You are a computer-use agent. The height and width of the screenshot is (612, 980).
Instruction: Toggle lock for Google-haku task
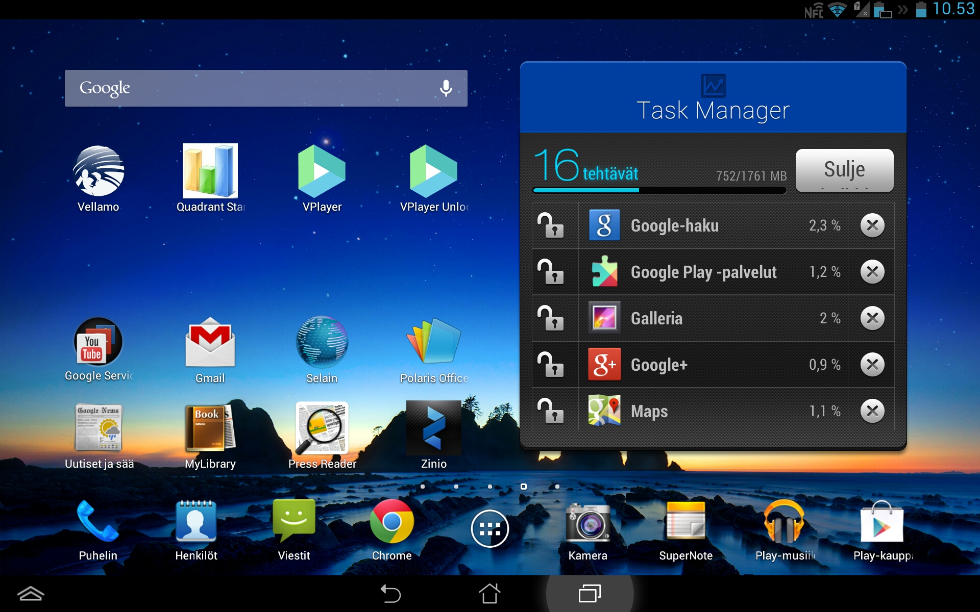click(x=551, y=225)
